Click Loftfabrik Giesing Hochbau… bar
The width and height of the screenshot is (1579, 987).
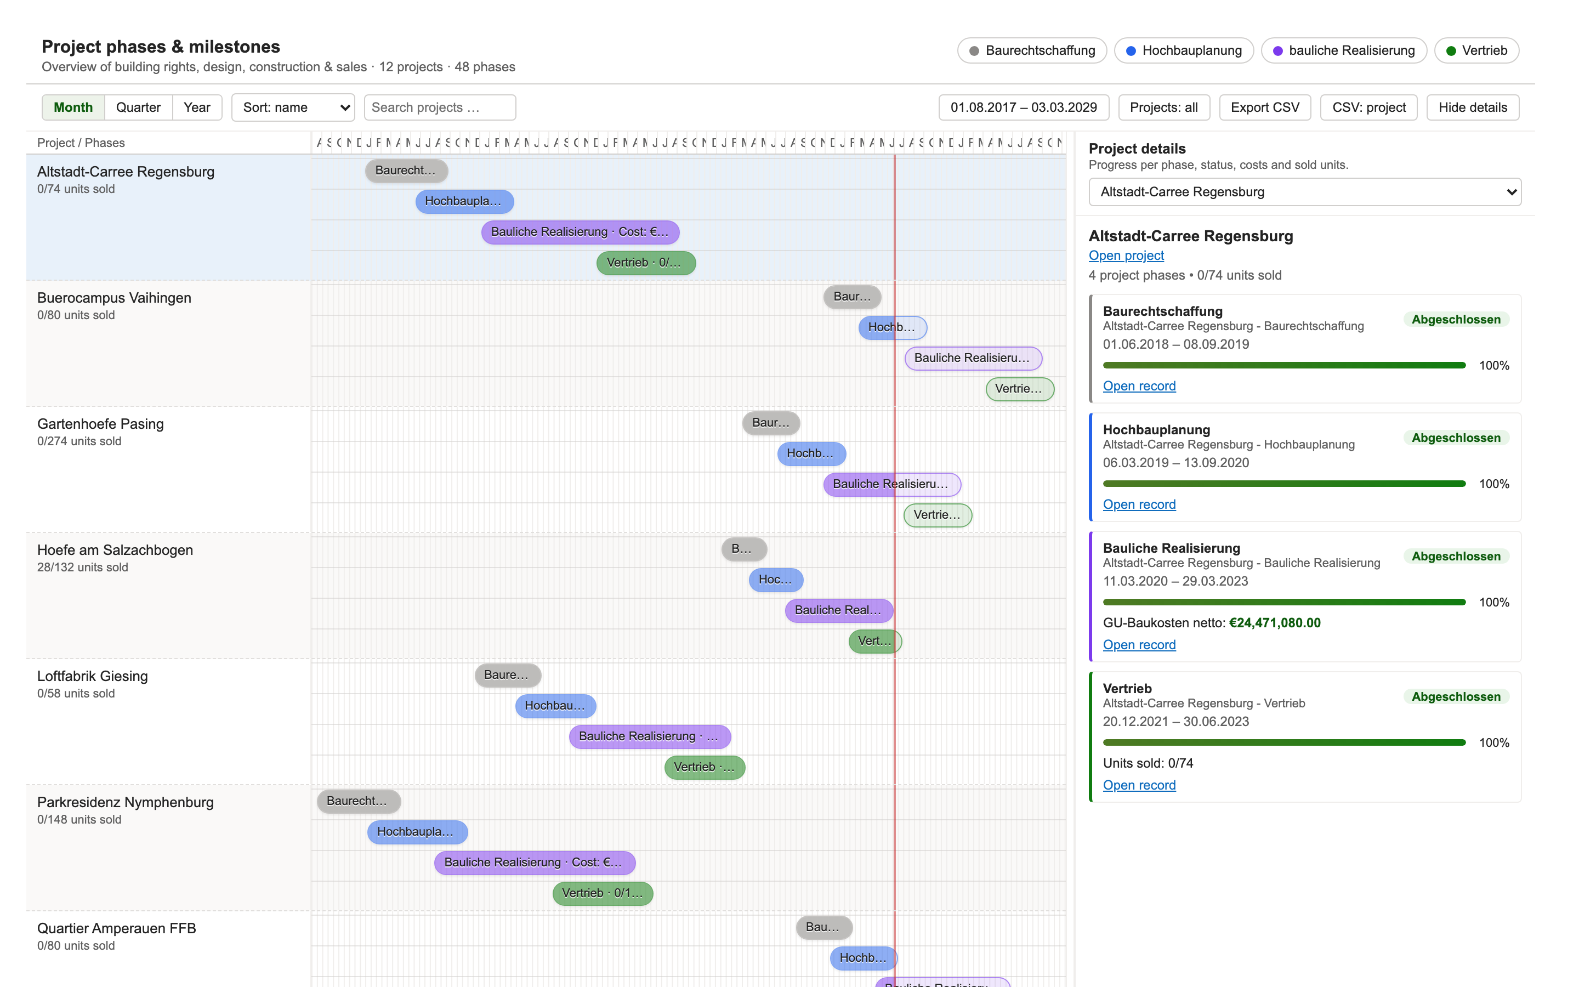tap(555, 705)
